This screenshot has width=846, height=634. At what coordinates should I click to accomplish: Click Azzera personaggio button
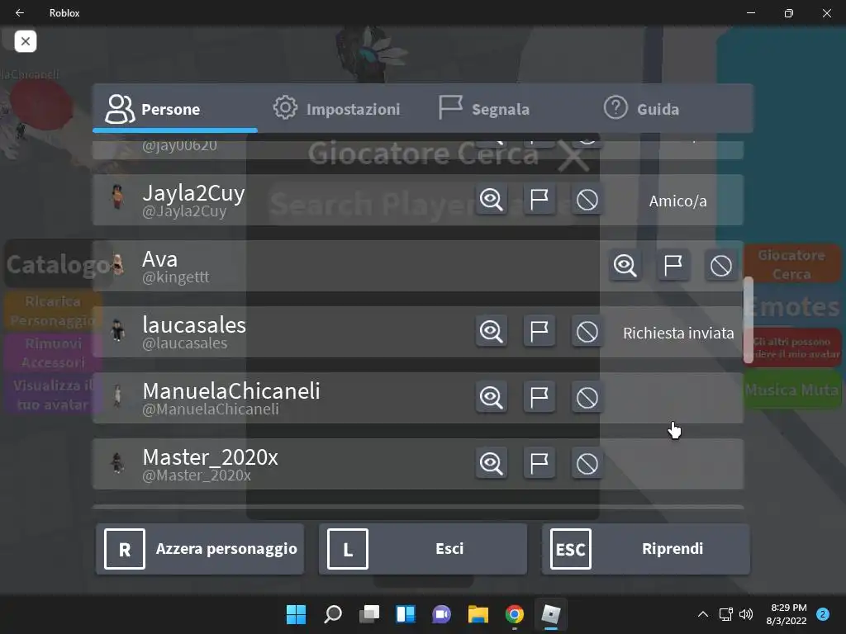tap(200, 549)
